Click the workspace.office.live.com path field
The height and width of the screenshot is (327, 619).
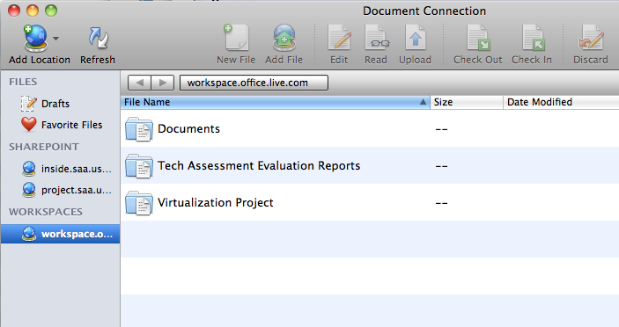pos(254,83)
